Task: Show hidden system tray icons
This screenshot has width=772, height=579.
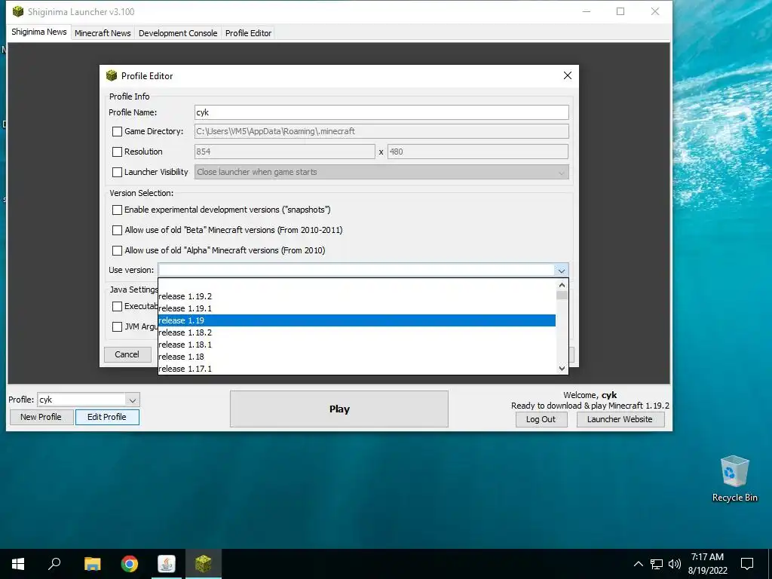Action: 638,564
